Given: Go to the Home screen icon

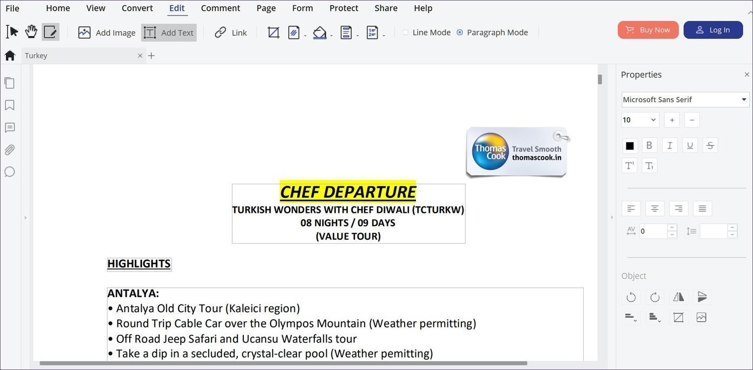Looking at the screenshot, I should [x=10, y=55].
